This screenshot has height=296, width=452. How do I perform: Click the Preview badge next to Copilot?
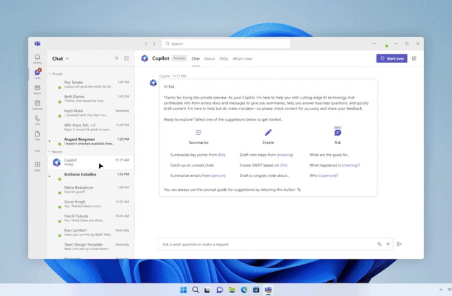179,58
